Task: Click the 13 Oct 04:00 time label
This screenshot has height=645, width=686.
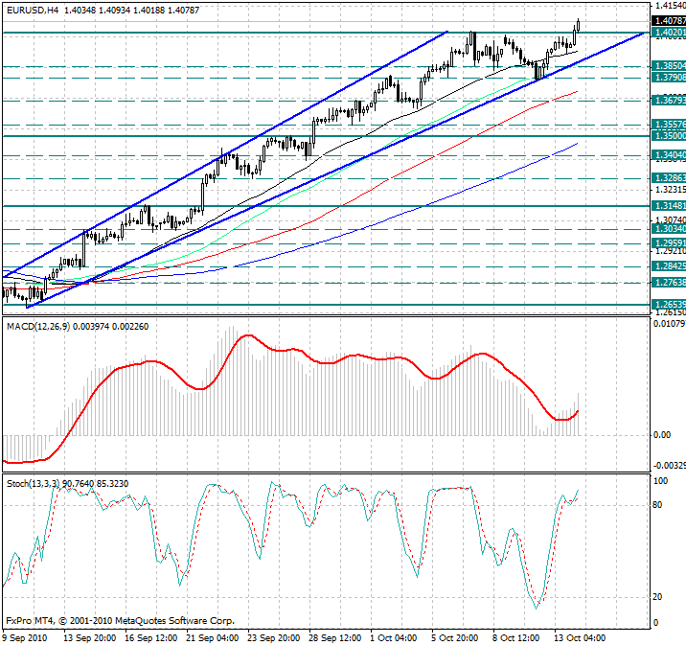Action: [580, 638]
